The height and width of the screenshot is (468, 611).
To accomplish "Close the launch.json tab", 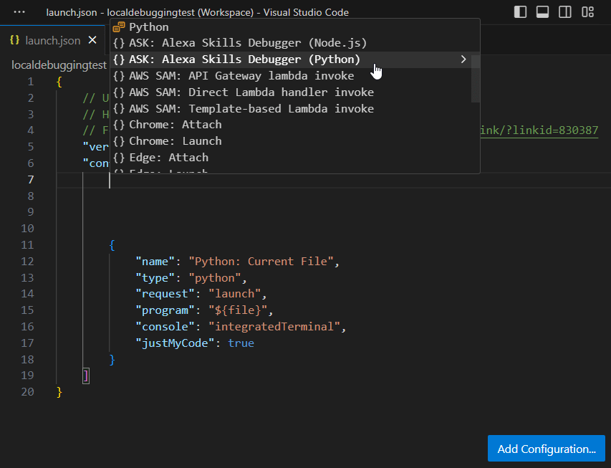I will [x=92, y=40].
